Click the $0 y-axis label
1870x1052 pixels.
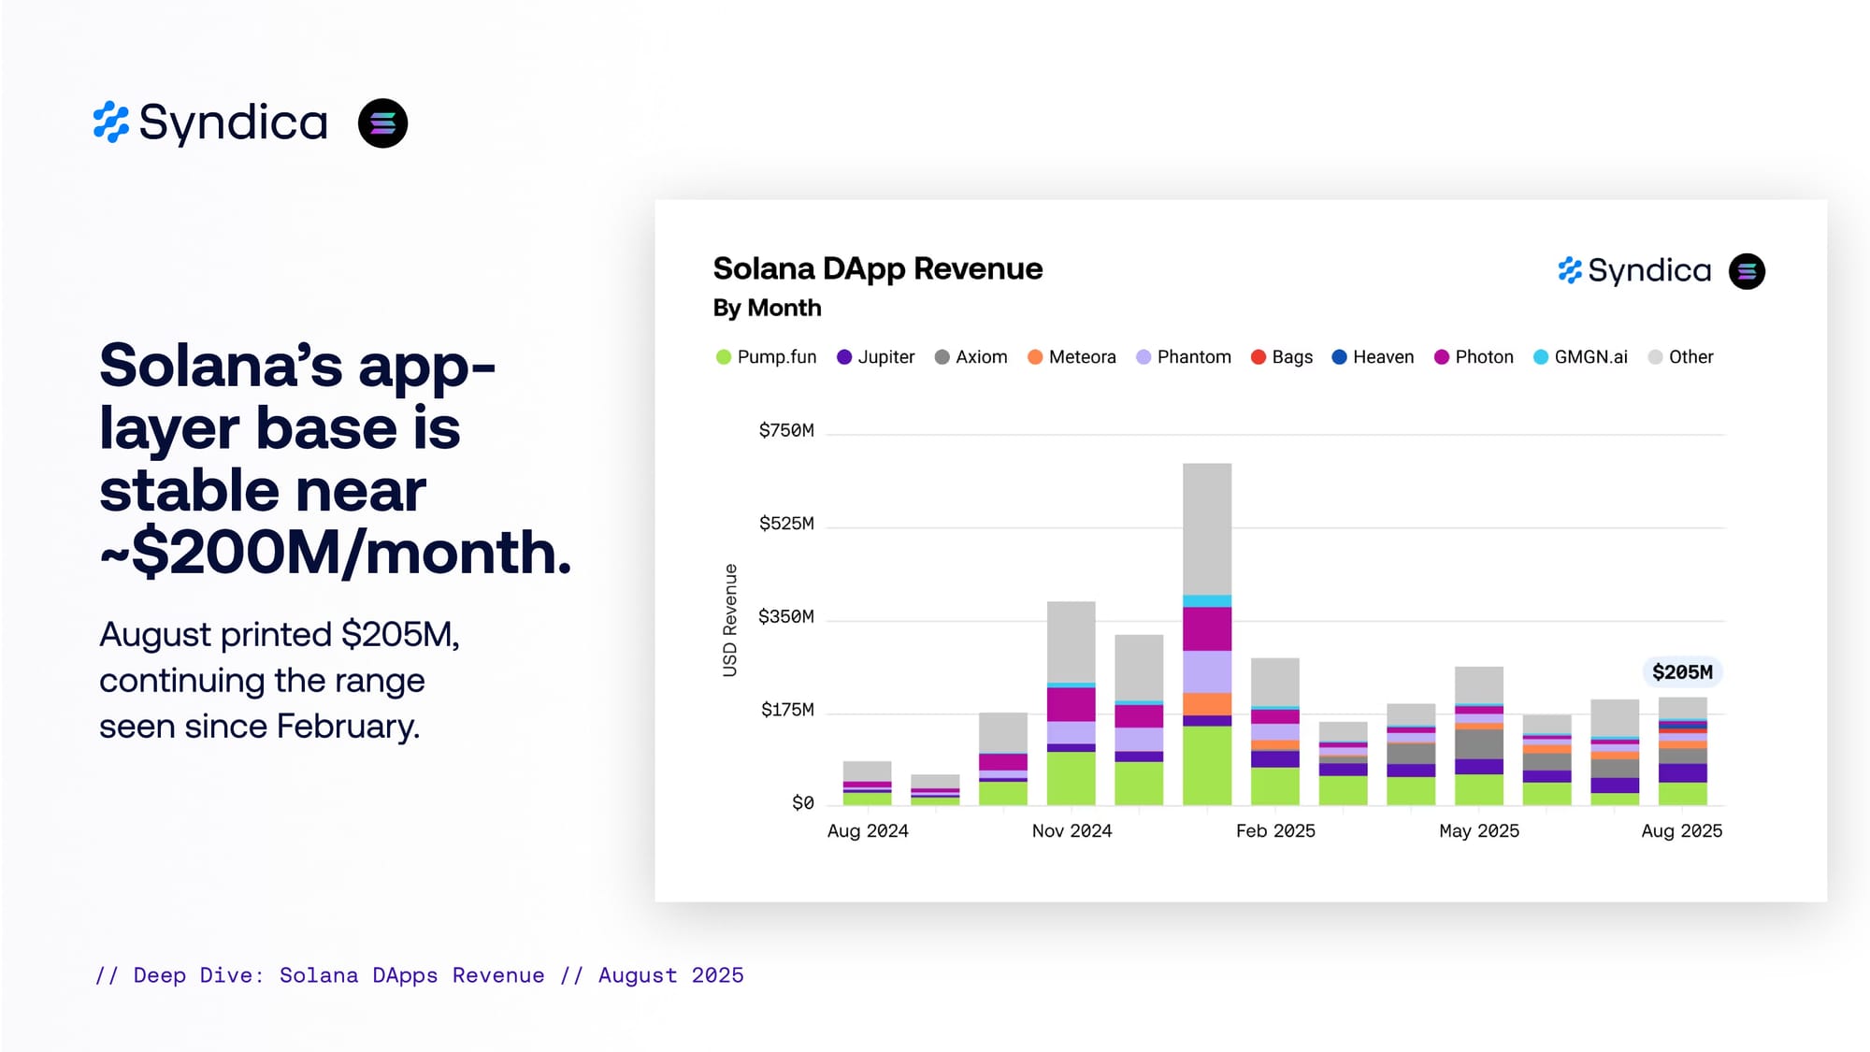pyautogui.click(x=803, y=803)
